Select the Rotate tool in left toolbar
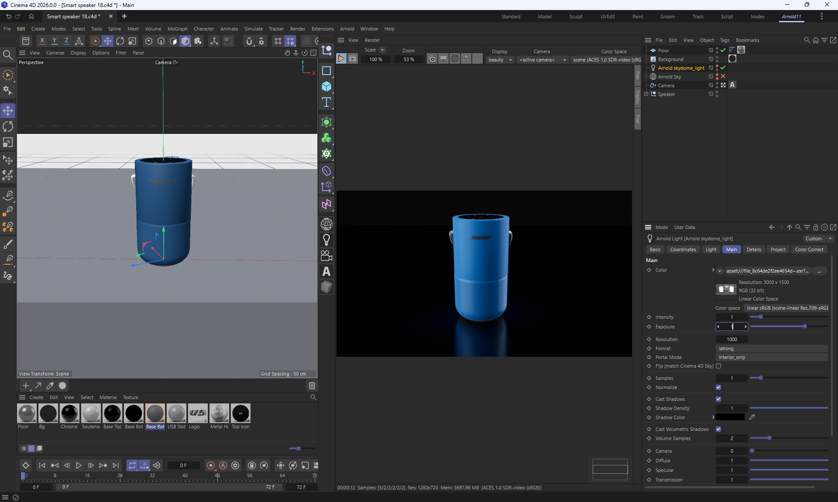Image resolution: width=838 pixels, height=502 pixels. (8, 127)
